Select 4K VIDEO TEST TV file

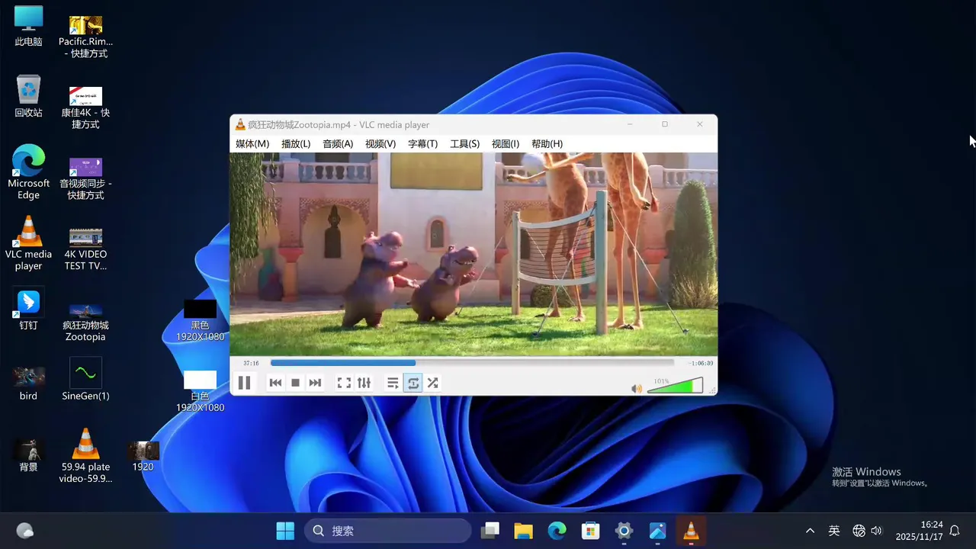coord(85,249)
